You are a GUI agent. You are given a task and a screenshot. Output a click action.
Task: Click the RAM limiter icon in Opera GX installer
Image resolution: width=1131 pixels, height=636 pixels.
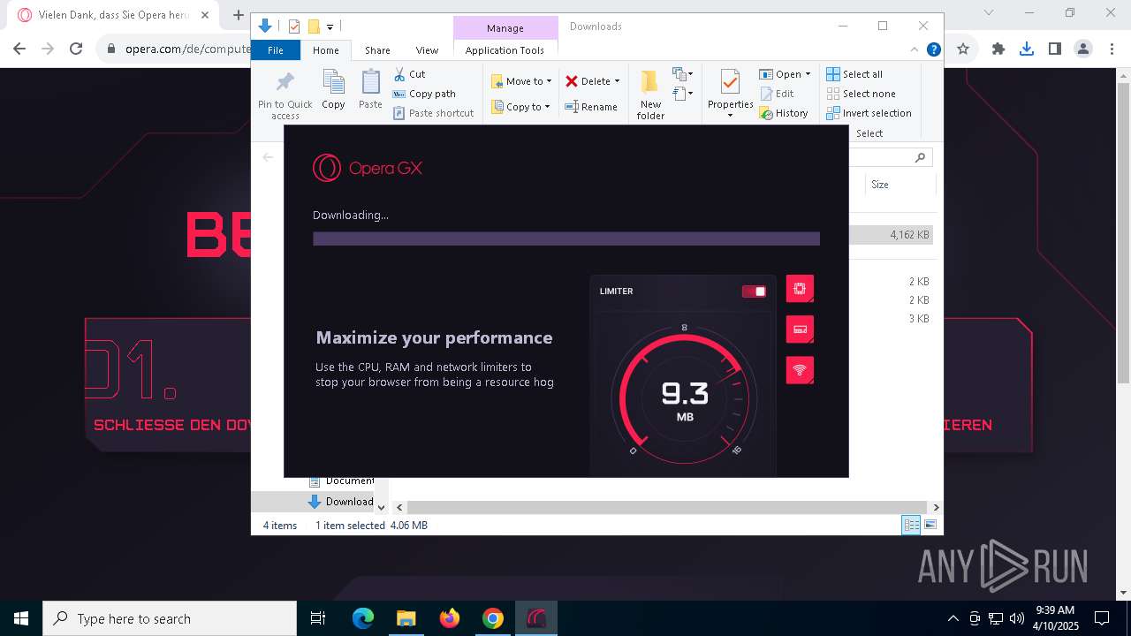pyautogui.click(x=800, y=329)
